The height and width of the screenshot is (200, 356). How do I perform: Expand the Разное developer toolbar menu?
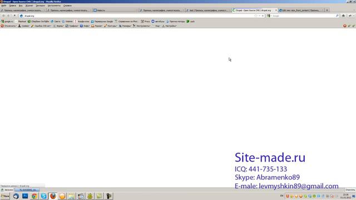point(97,26)
